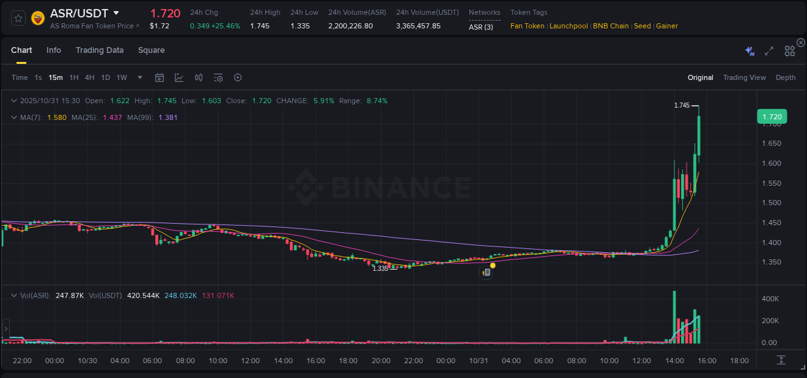Launch the AI analysis feature
The height and width of the screenshot is (378, 807).
pyautogui.click(x=749, y=50)
